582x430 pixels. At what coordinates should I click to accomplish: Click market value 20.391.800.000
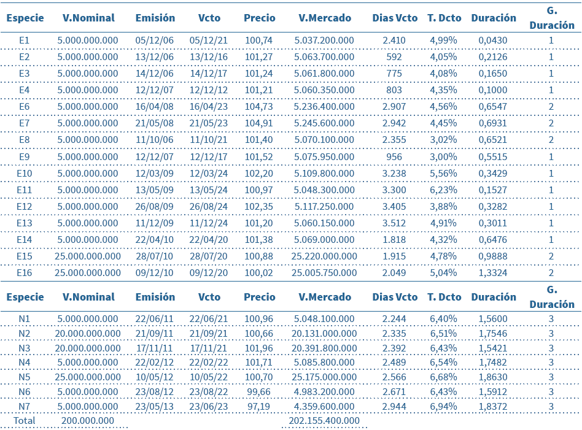(x=324, y=348)
